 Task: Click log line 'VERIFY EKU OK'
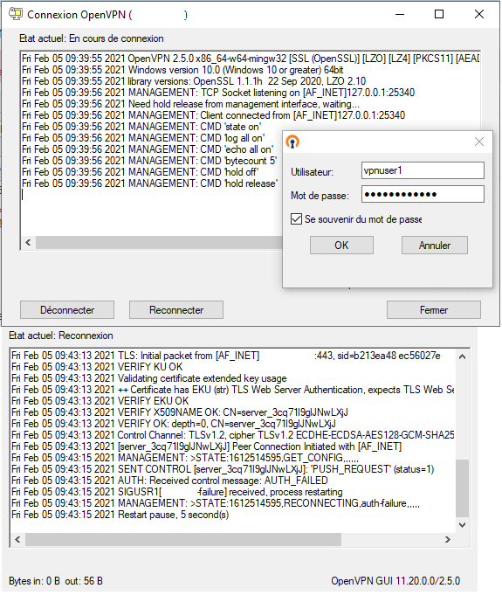100,402
